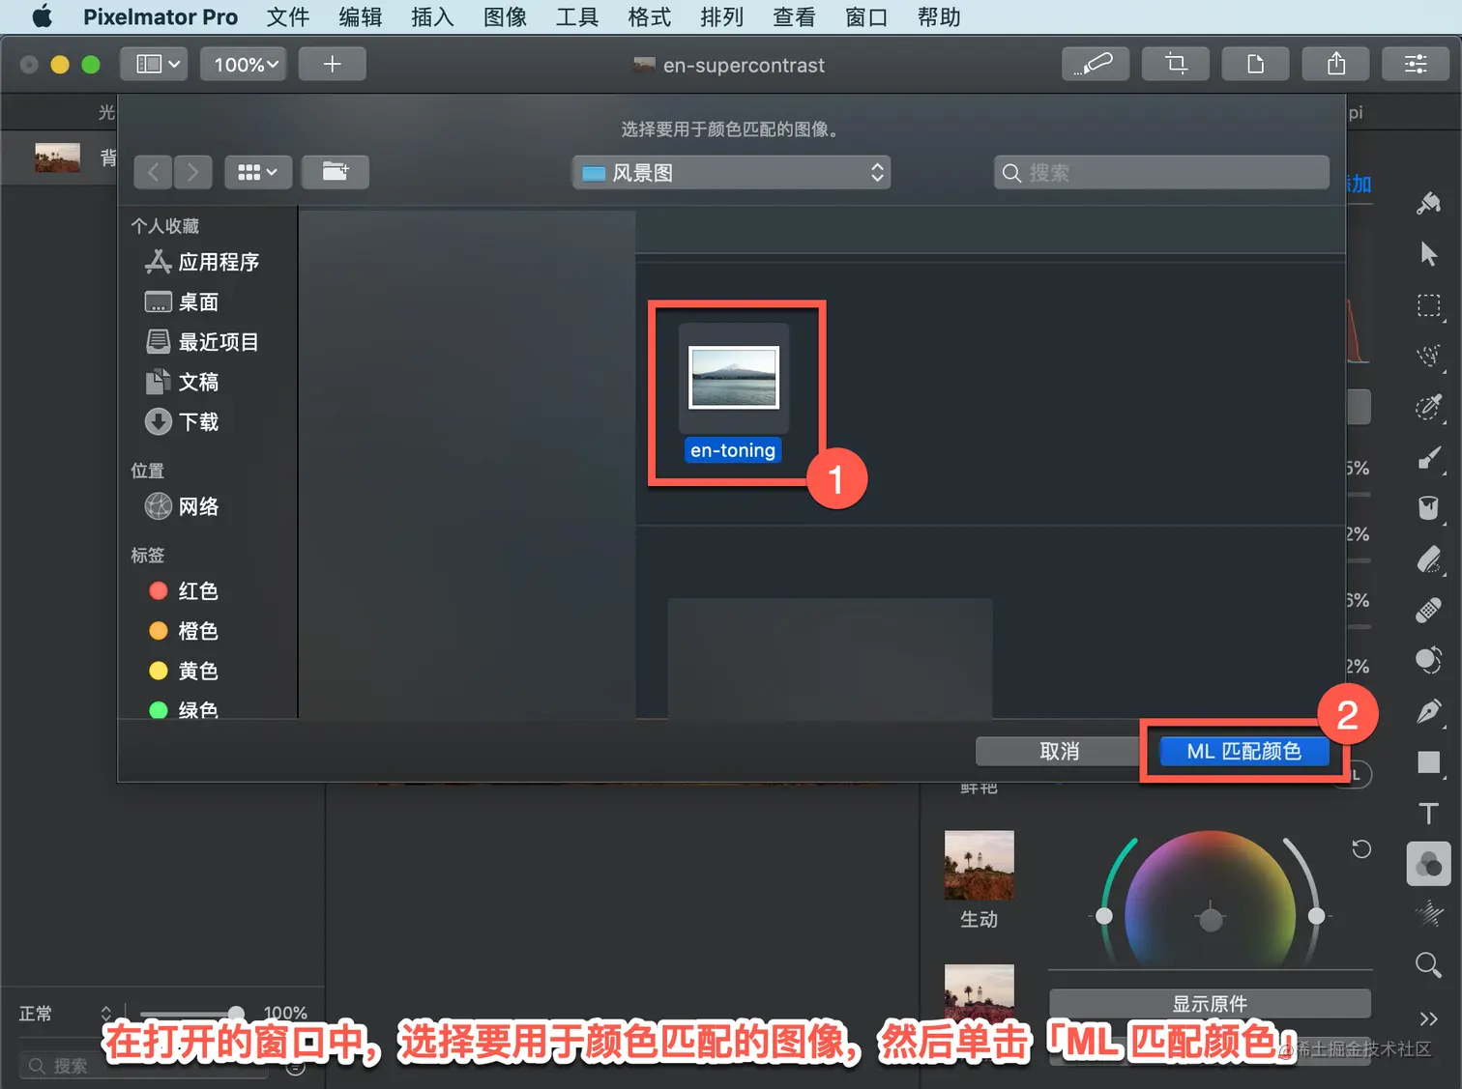Select the rectangular Selection tool
Screen dimensions: 1462x1089
click(1428, 306)
